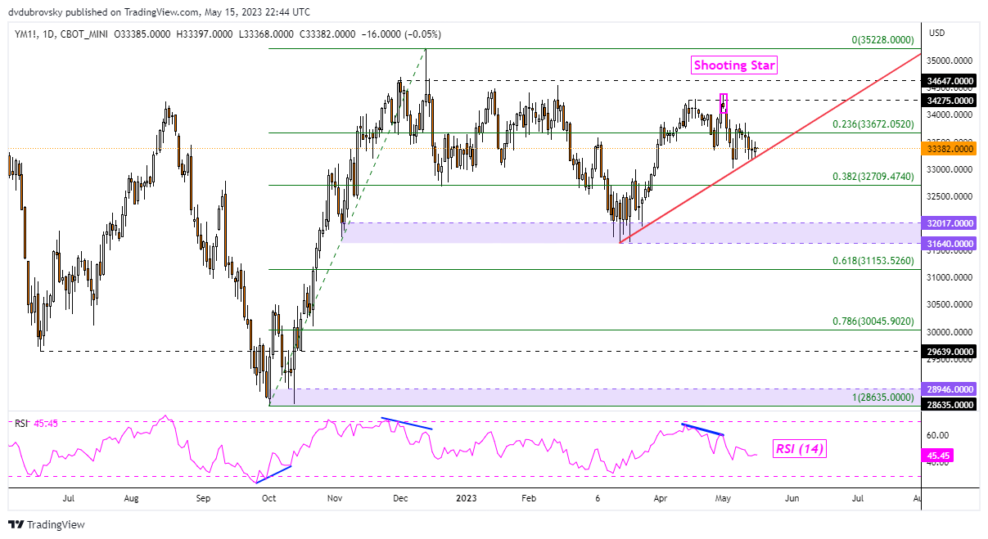988x539 pixels.
Task: Click the 0(35228.0000) Fibonacci label
Action: coord(882,40)
